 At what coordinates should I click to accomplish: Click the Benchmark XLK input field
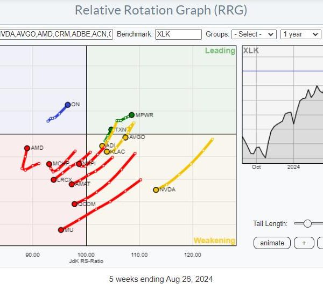click(178, 34)
